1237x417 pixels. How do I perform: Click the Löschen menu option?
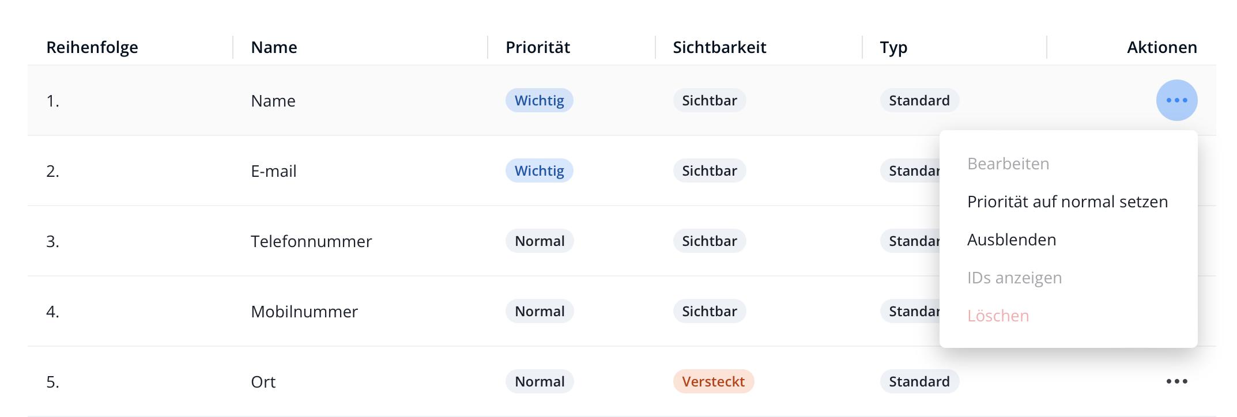[x=998, y=316]
